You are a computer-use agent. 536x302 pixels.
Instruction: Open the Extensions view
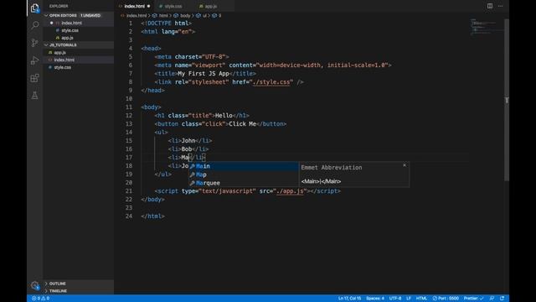tap(34, 78)
